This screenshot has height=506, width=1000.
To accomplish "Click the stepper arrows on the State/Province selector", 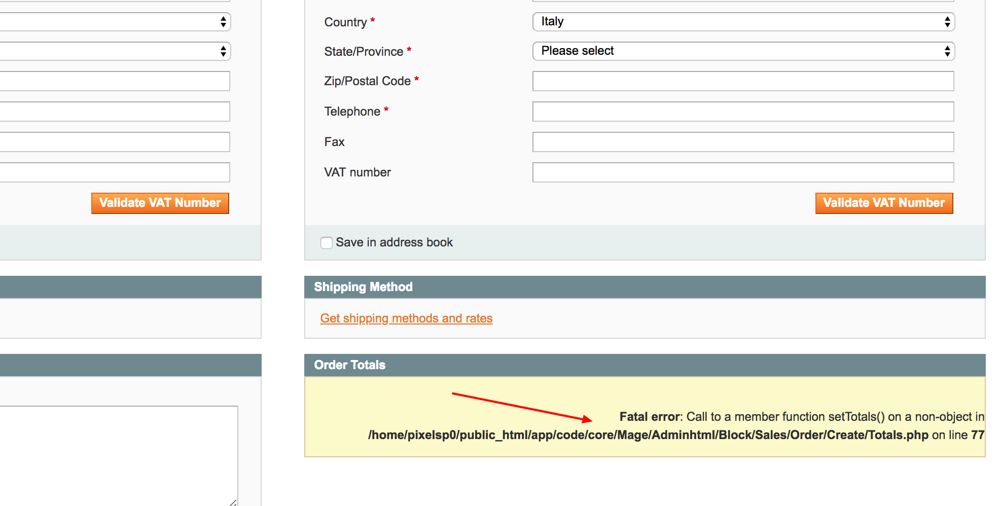I will (947, 51).
